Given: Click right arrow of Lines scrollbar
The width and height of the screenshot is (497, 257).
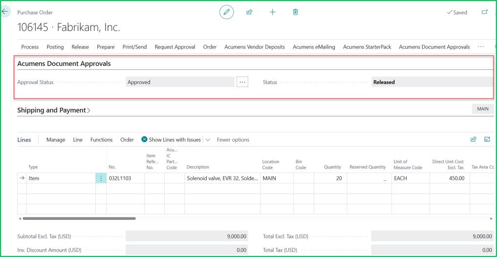Looking at the screenshot, I should pyautogui.click(x=492, y=218).
